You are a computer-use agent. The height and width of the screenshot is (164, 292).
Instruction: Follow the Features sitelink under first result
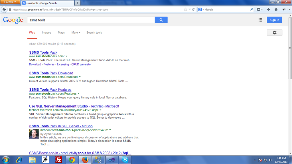click(x=49, y=64)
